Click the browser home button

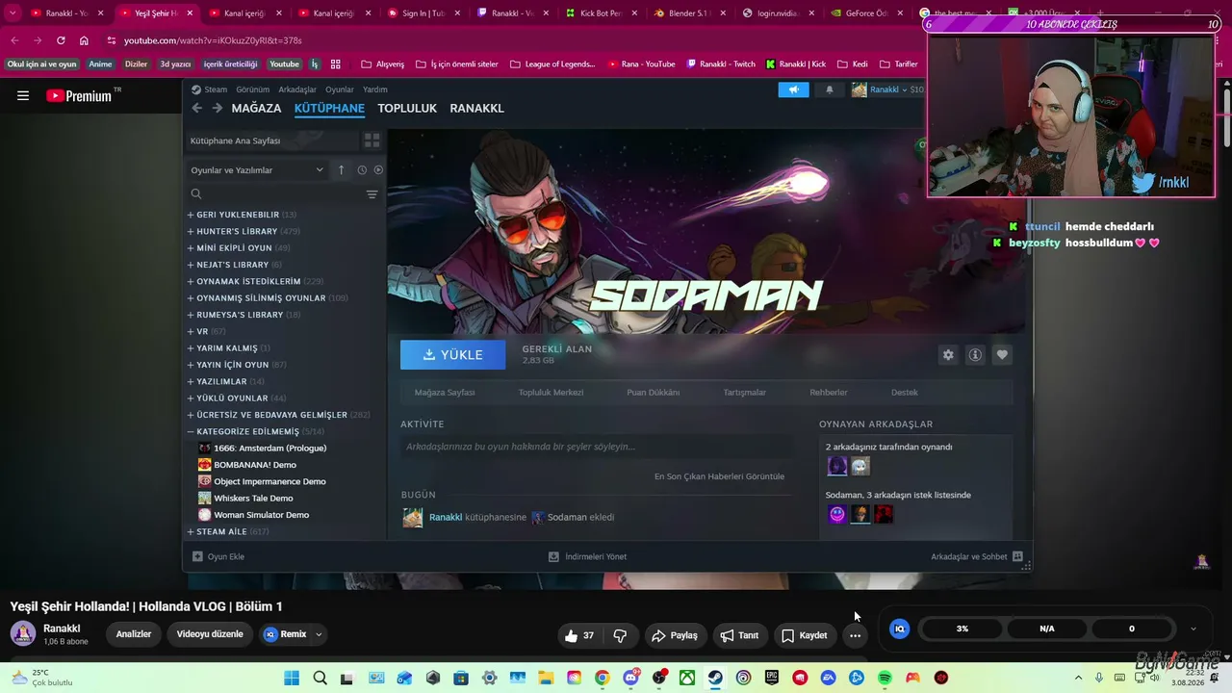pos(84,40)
